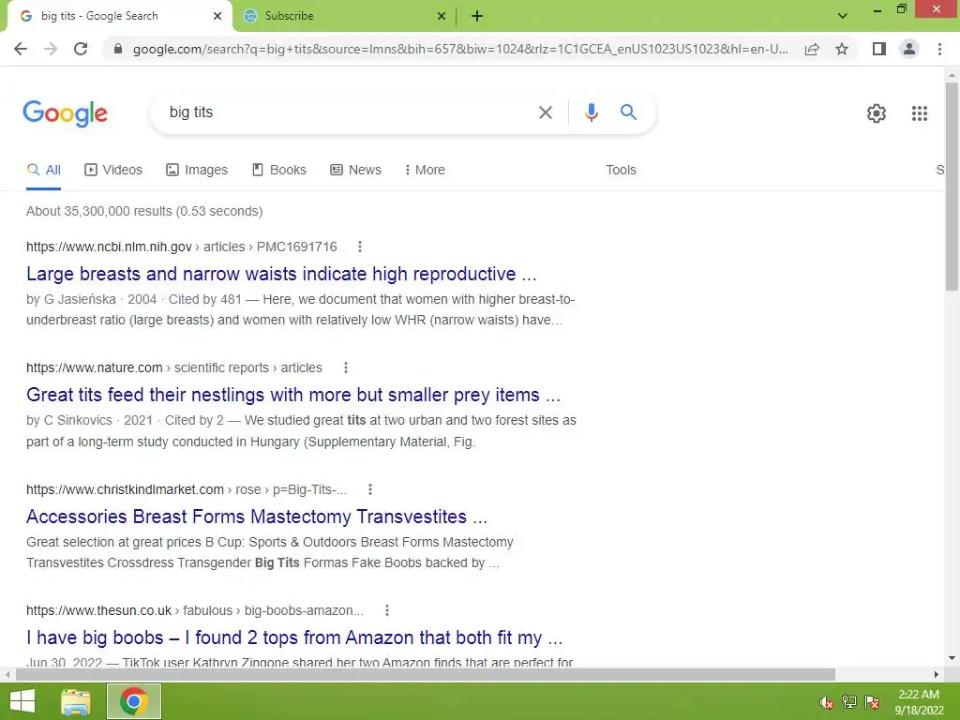Click the nature.com URL breadcrumb

pyautogui.click(x=173, y=367)
